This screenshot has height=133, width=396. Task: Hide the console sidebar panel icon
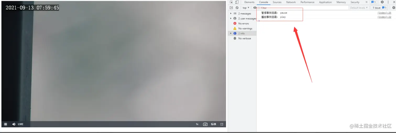[231, 8]
